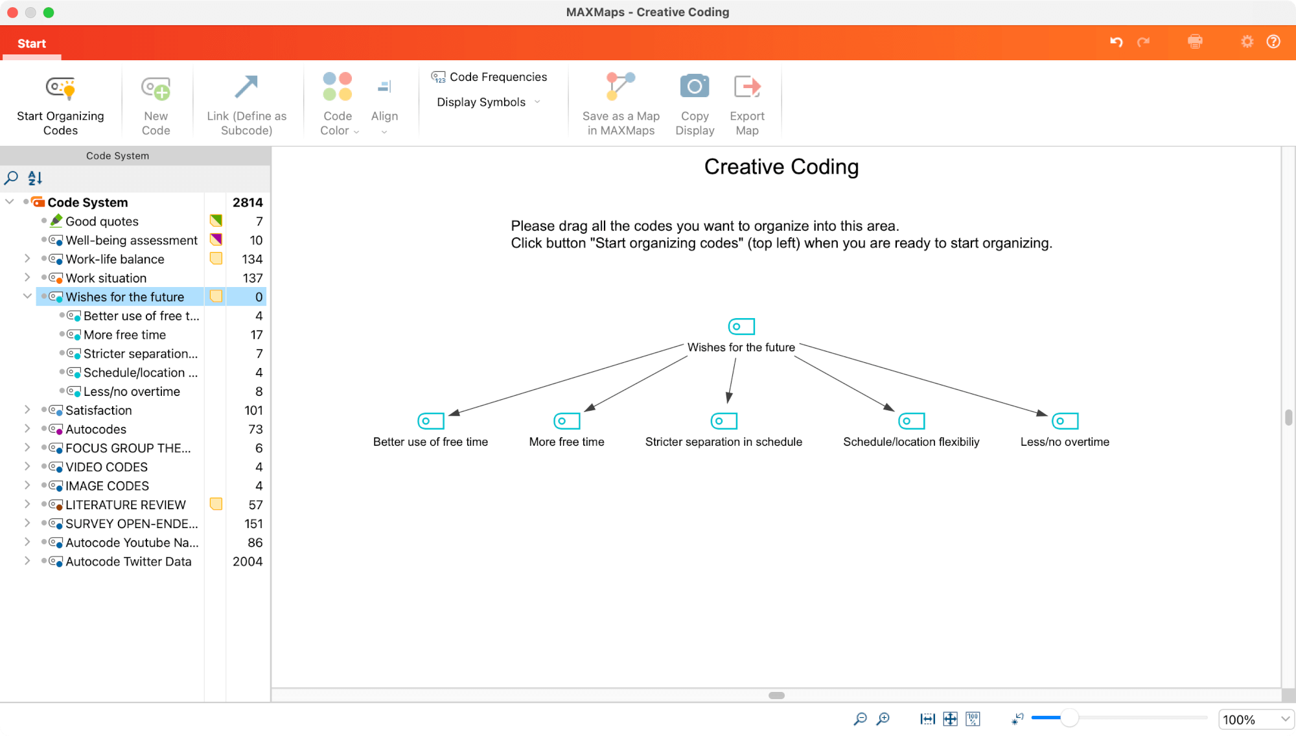Image resolution: width=1296 pixels, height=736 pixels.
Task: Click the Align button
Action: [384, 104]
